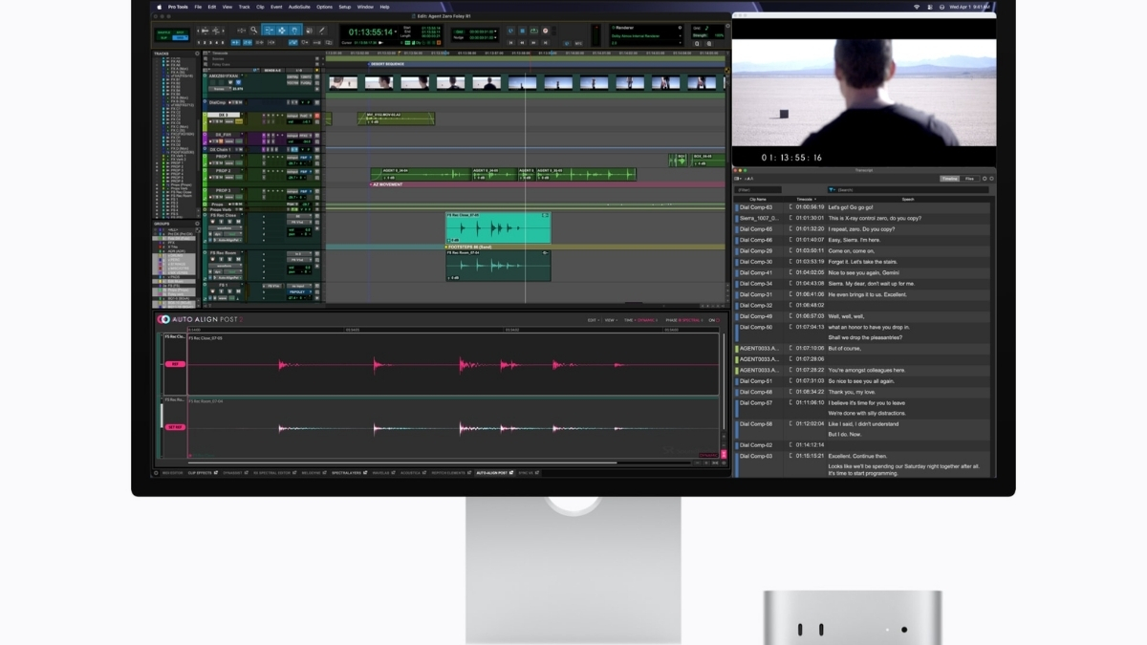Toggle the Auto Align Post ON switch

[718, 320]
